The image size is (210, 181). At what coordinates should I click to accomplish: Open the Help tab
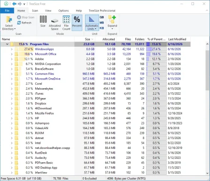tap(79, 10)
